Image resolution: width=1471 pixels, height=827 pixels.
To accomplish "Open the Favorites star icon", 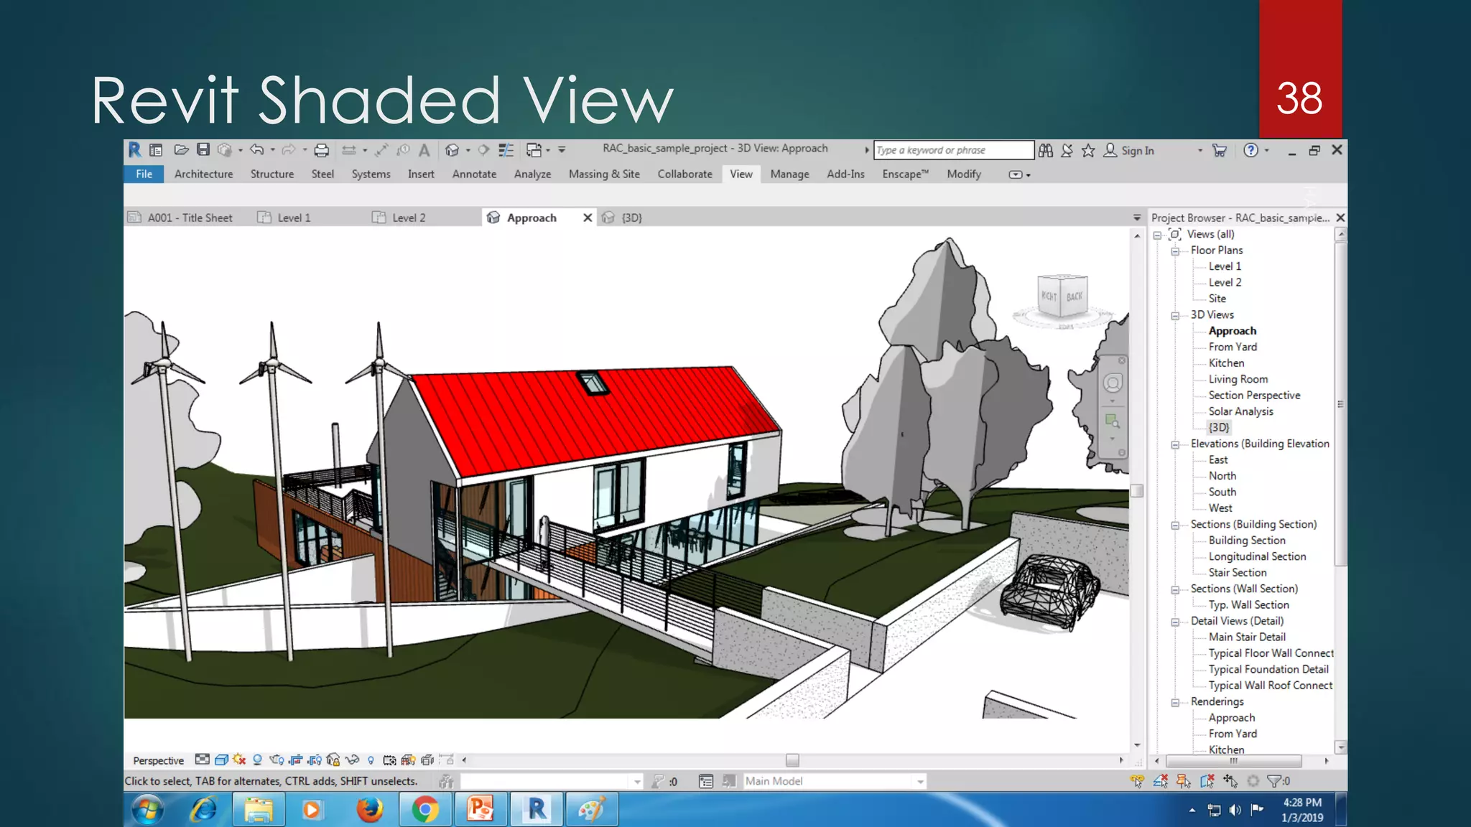I will (1088, 150).
